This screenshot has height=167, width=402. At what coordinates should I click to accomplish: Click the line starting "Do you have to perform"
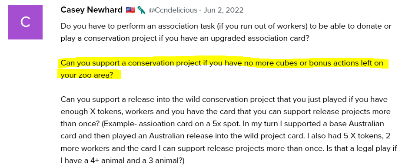point(226,26)
